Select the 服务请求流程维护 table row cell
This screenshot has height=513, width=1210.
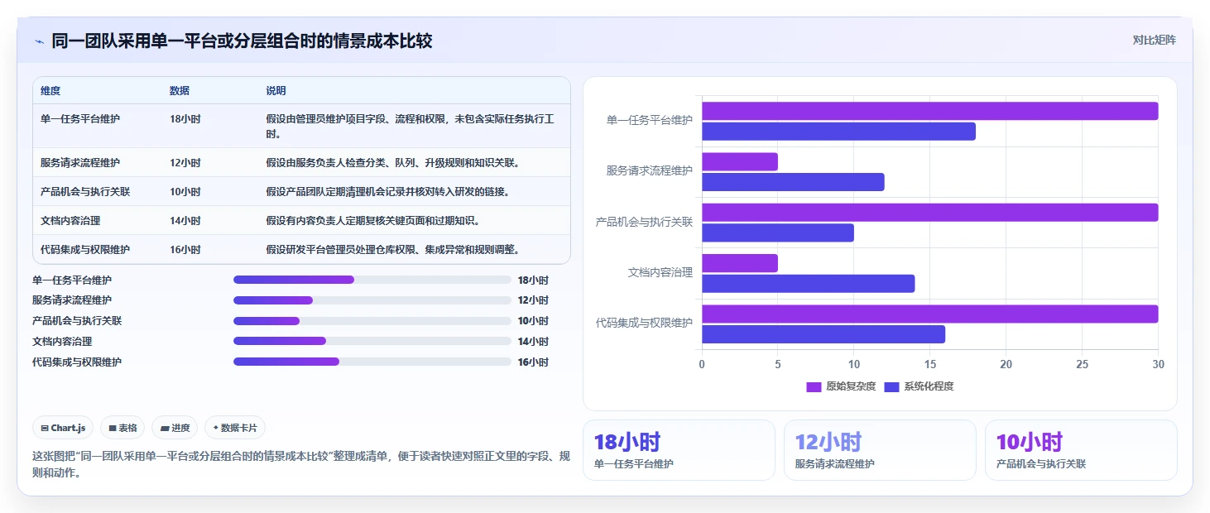80,162
